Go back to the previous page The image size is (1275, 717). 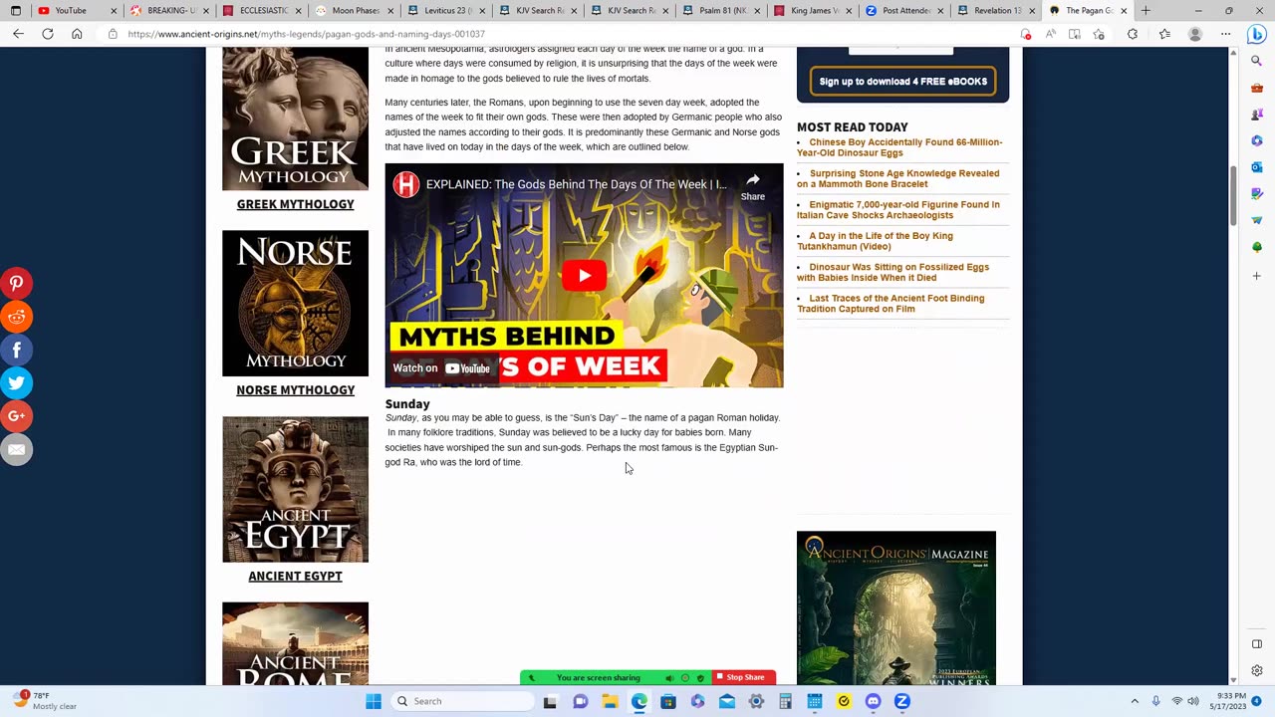pyautogui.click(x=18, y=34)
